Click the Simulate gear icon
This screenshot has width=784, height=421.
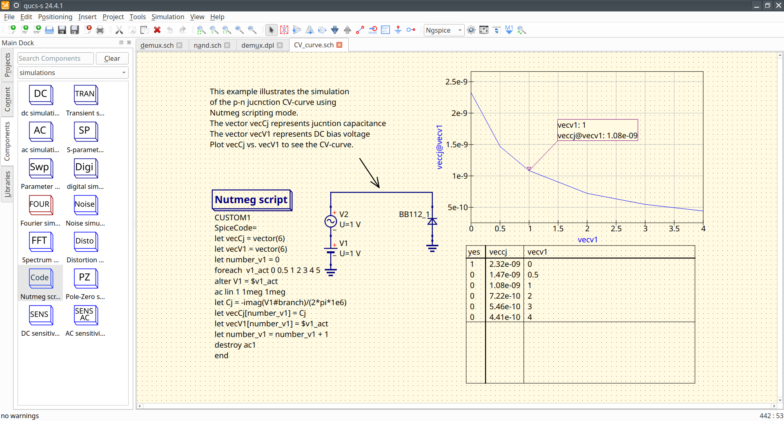[x=471, y=30]
